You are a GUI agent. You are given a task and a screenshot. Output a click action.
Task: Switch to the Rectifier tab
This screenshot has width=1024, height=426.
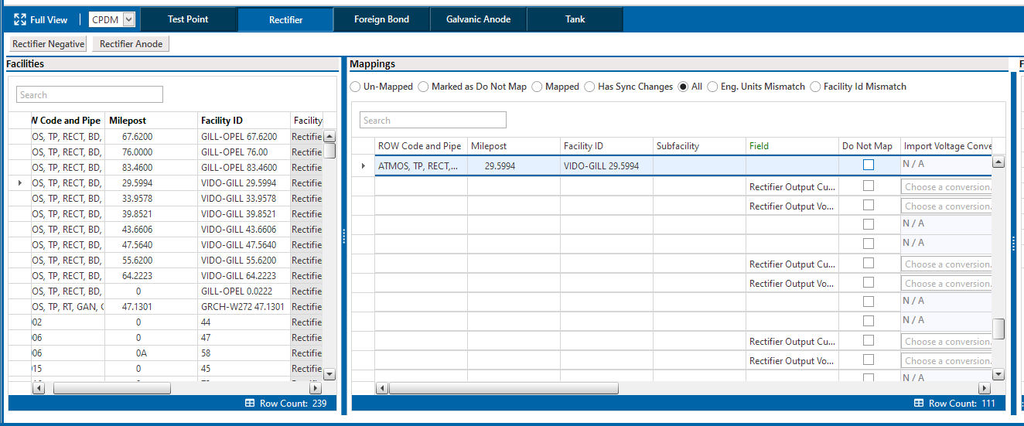point(285,19)
